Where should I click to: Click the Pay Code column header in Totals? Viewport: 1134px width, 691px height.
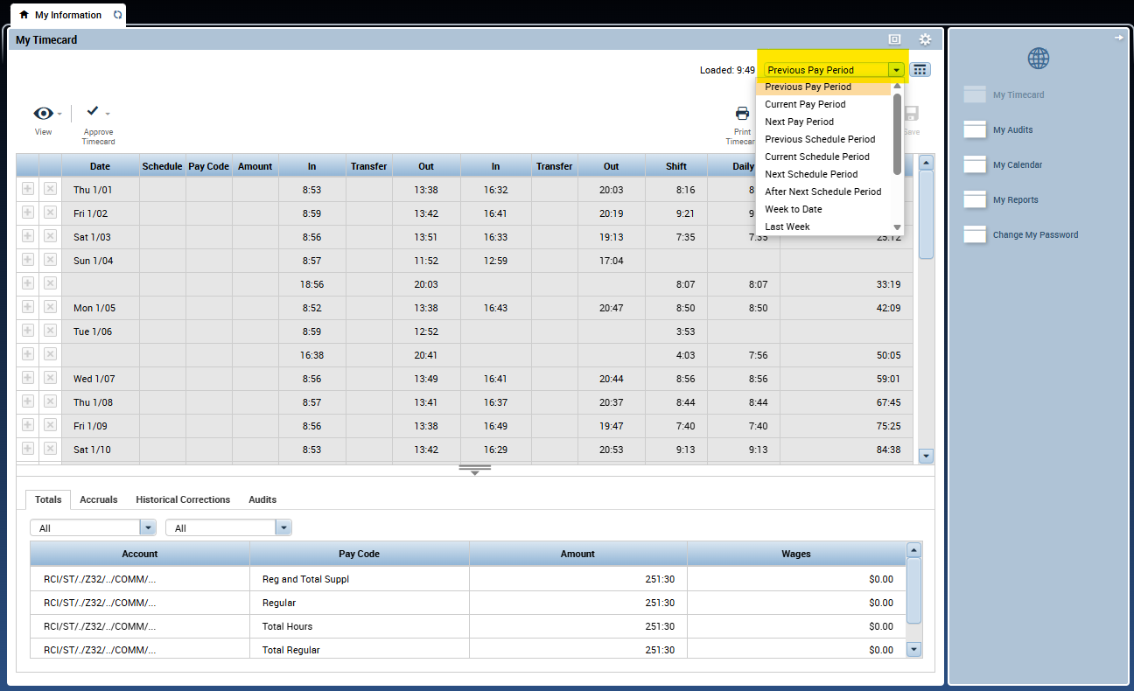tap(359, 554)
